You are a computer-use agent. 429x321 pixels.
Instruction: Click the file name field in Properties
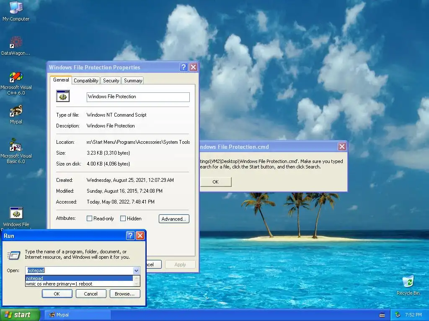pos(138,97)
